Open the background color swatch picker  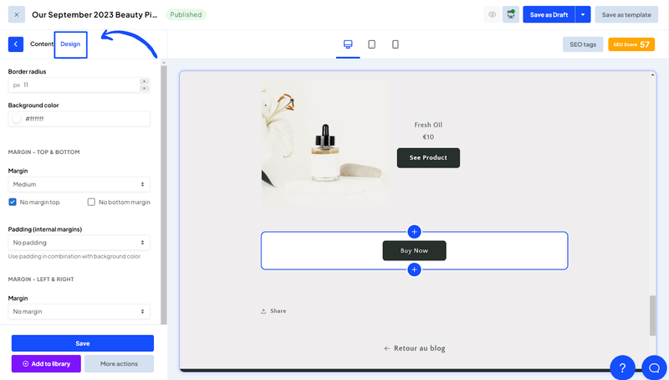17,119
